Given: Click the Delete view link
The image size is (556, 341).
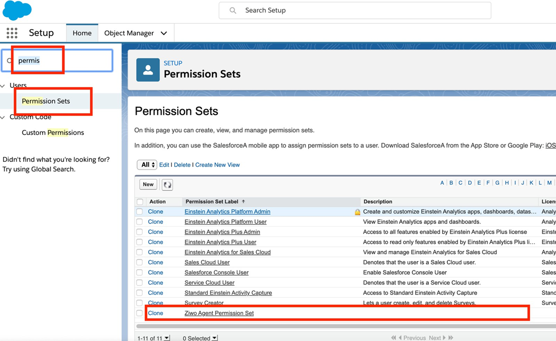Looking at the screenshot, I should [x=182, y=165].
